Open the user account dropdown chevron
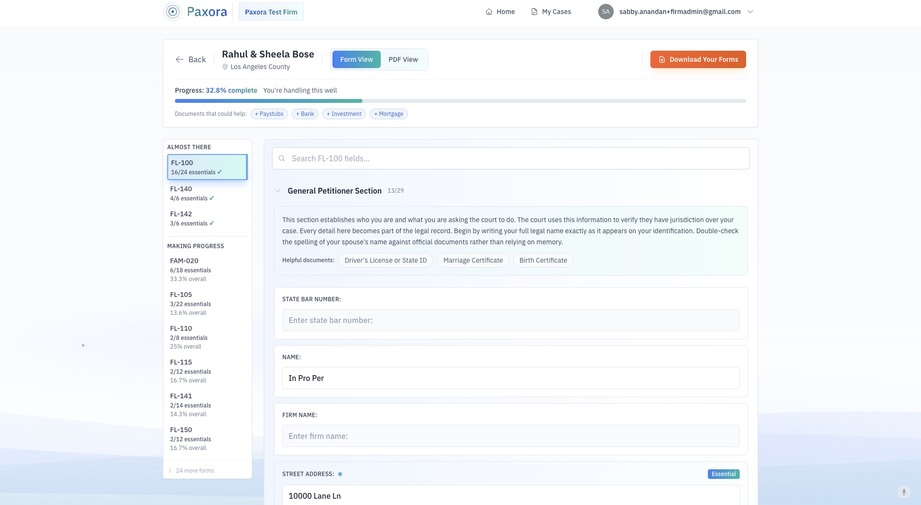Image resolution: width=921 pixels, height=505 pixels. tap(750, 12)
